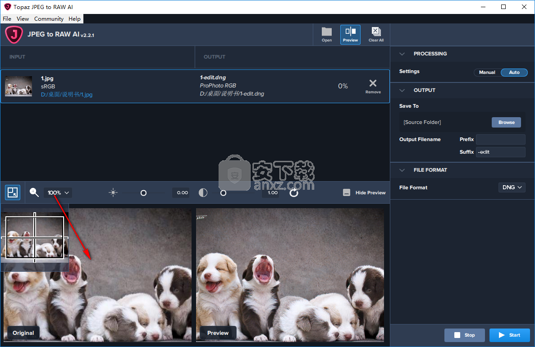Collapse the PROCESSING section
This screenshot has width=535, height=347.
[402, 54]
